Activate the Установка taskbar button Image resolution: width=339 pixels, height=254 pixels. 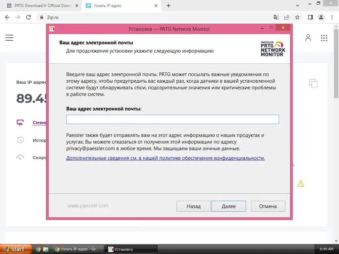coord(131,249)
